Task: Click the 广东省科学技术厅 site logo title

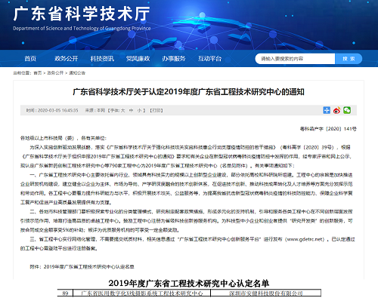Action: click(x=82, y=14)
